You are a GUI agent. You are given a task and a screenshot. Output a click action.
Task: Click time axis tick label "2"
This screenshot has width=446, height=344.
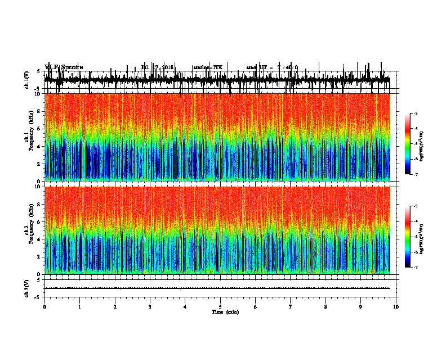(x=115, y=307)
